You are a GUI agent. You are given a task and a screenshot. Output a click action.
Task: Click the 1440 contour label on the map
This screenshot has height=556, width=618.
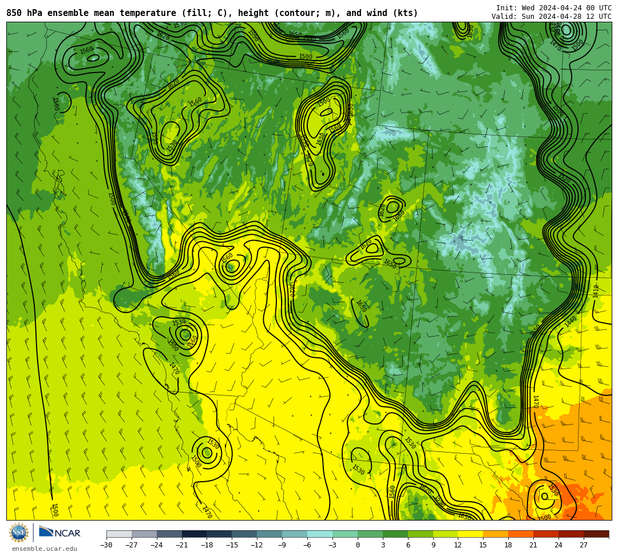(x=571, y=322)
